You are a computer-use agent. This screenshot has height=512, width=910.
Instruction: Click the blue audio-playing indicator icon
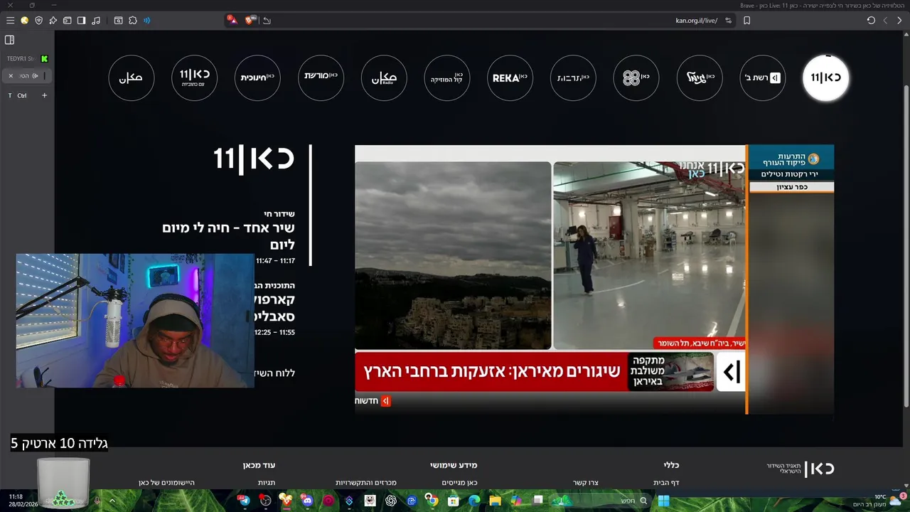pyautogui.click(x=146, y=21)
